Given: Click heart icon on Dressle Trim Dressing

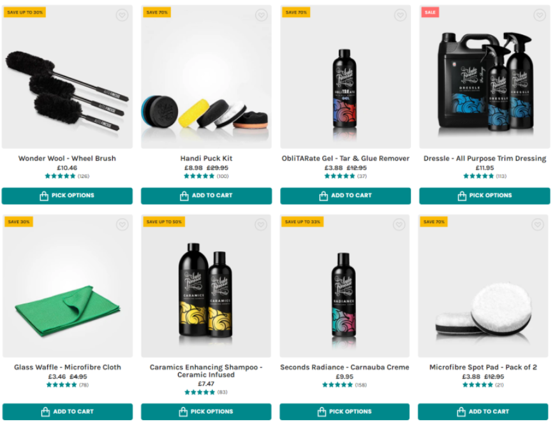Looking at the screenshot, I should pyautogui.click(x=540, y=15).
